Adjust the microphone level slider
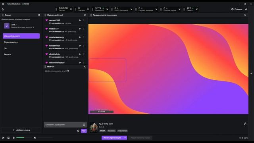 point(24,138)
